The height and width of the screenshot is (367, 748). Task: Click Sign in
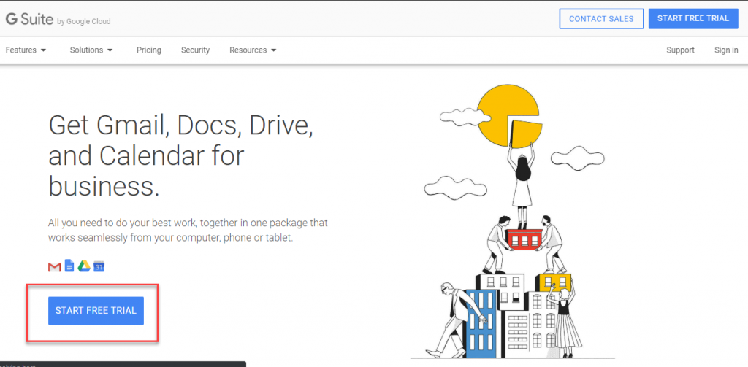pos(726,50)
